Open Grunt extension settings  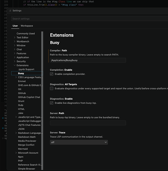click(x=21, y=101)
